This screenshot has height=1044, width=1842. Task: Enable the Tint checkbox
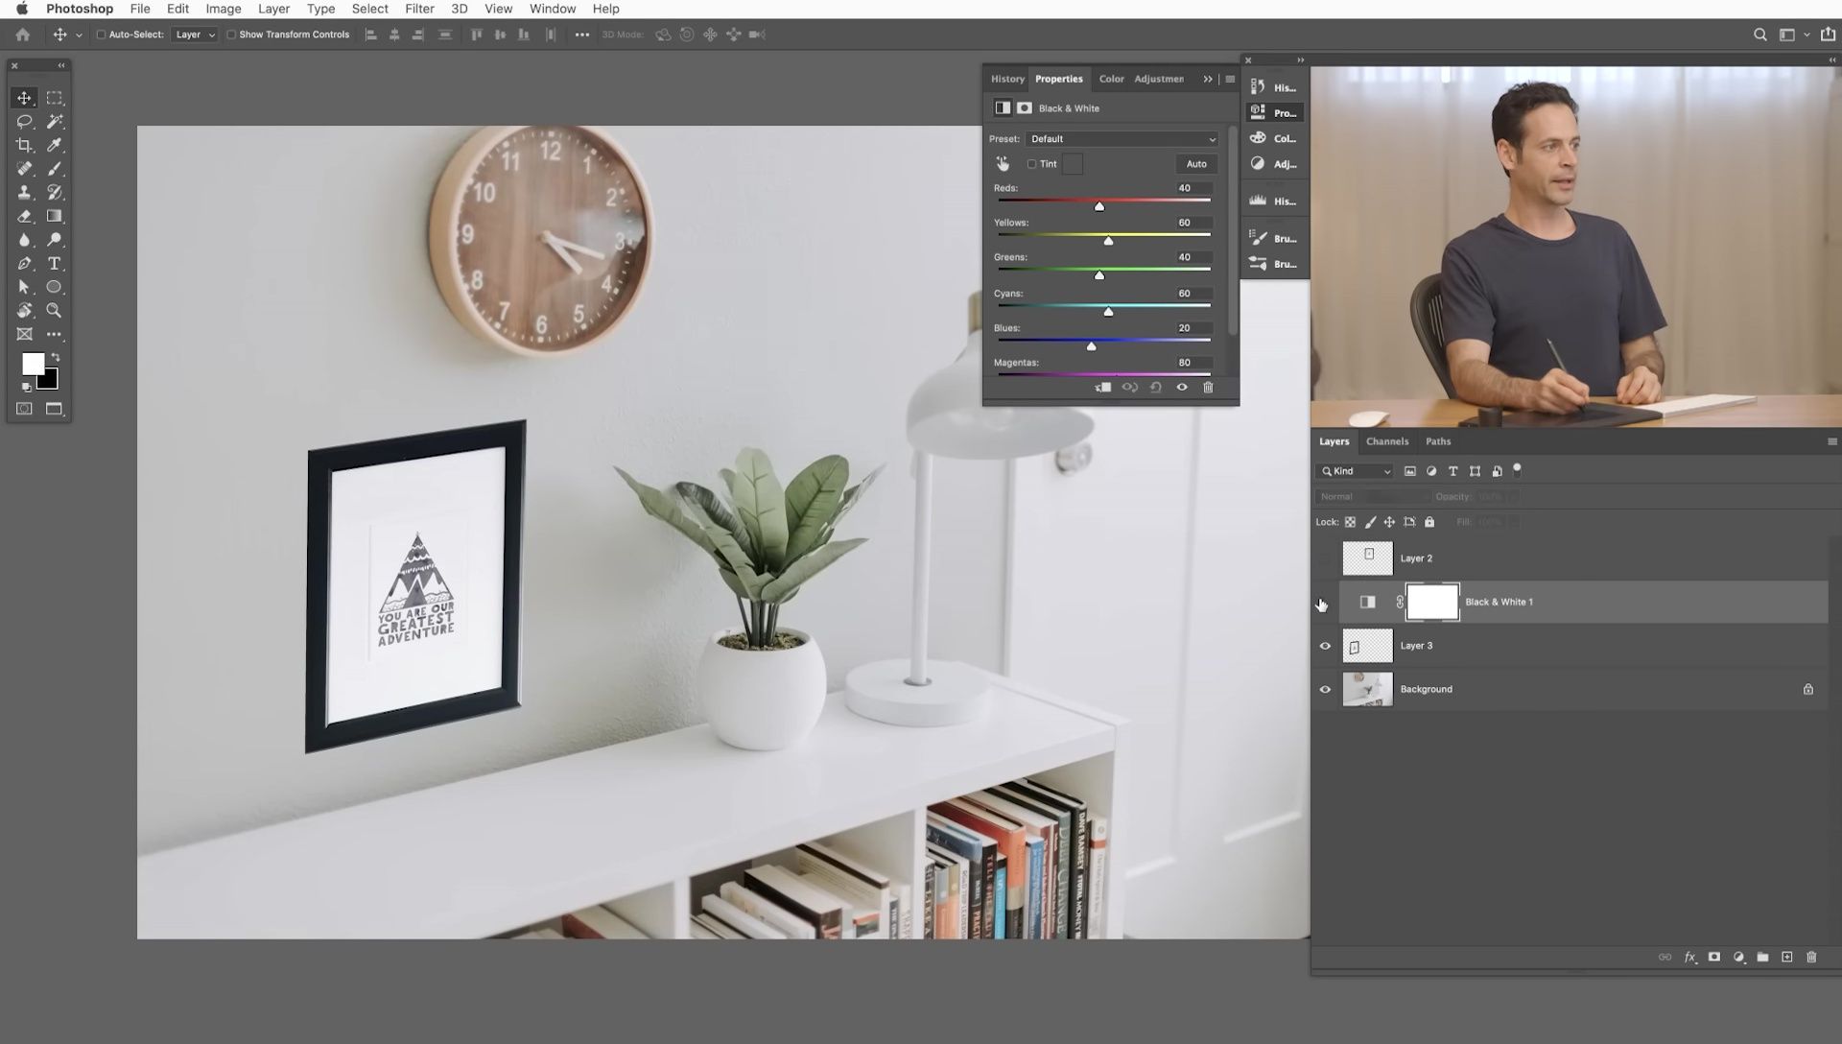(1031, 164)
